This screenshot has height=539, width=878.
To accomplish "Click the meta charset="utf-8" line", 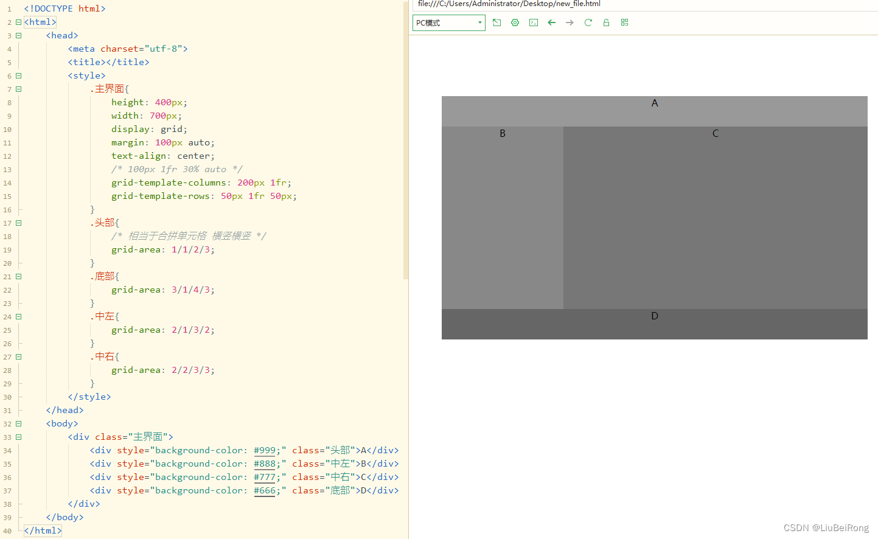I will [128, 49].
